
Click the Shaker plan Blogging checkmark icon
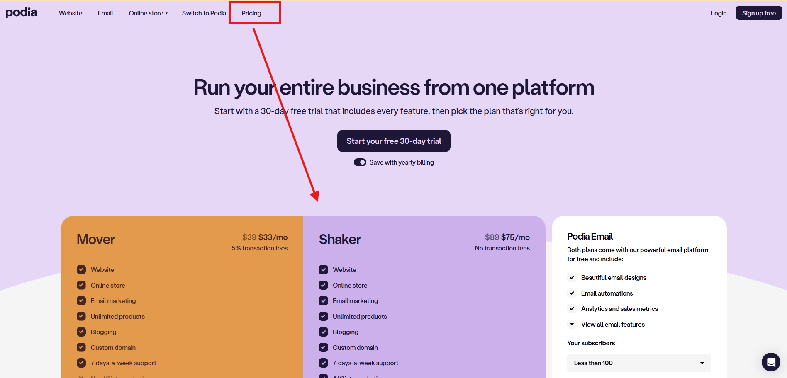coord(323,332)
